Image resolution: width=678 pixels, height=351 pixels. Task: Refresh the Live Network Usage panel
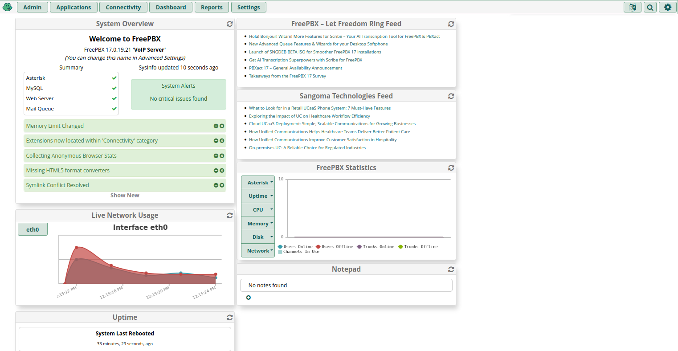click(229, 216)
